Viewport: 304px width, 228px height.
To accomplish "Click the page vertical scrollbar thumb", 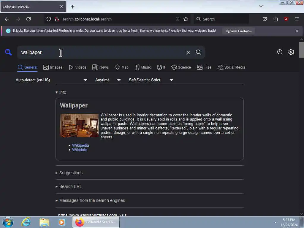I will 302,50.
